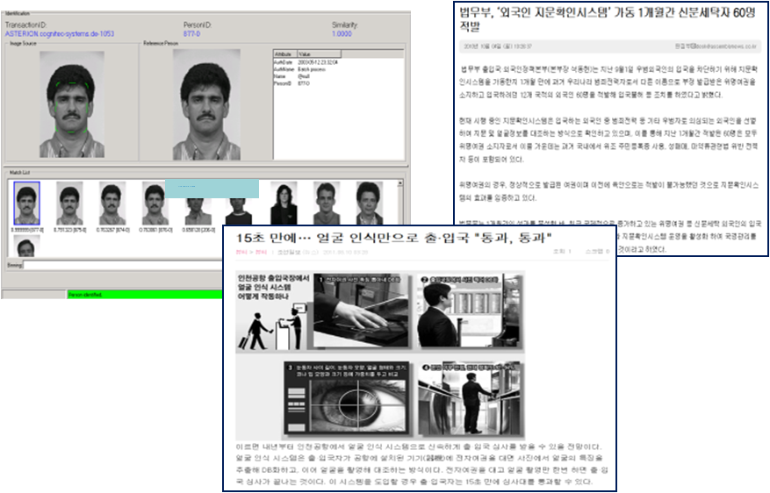
Task: Select the highlighted match thumbnail labeled 877-0
Action: pos(26,204)
